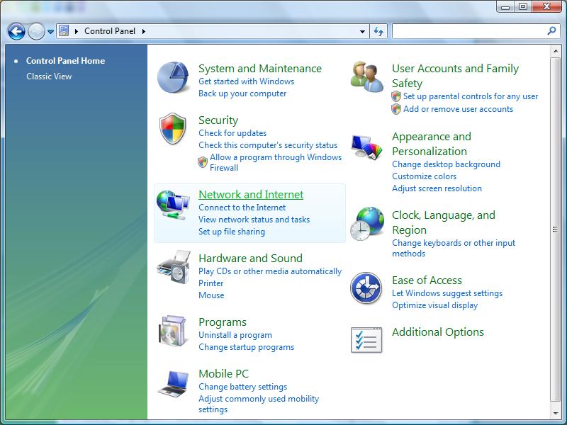567x425 pixels.
Task: Open the User Accounts people icon
Action: pos(366,76)
